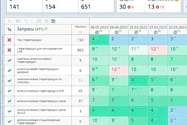This screenshot has width=187, height=125.
Task: Click the sort icon under Частота header
Action: [80, 32]
